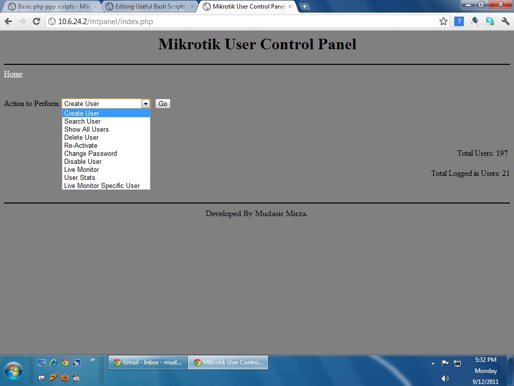The width and height of the screenshot is (514, 386).
Task: Select the Mikrotik User Control Panel tab
Action: tap(247, 7)
